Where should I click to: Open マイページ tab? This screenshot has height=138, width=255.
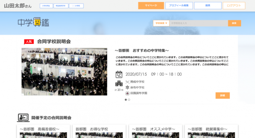151,5
